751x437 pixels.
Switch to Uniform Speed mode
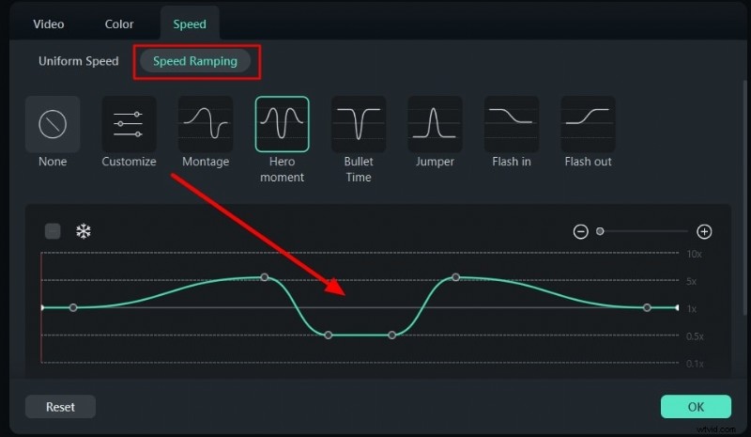point(79,61)
